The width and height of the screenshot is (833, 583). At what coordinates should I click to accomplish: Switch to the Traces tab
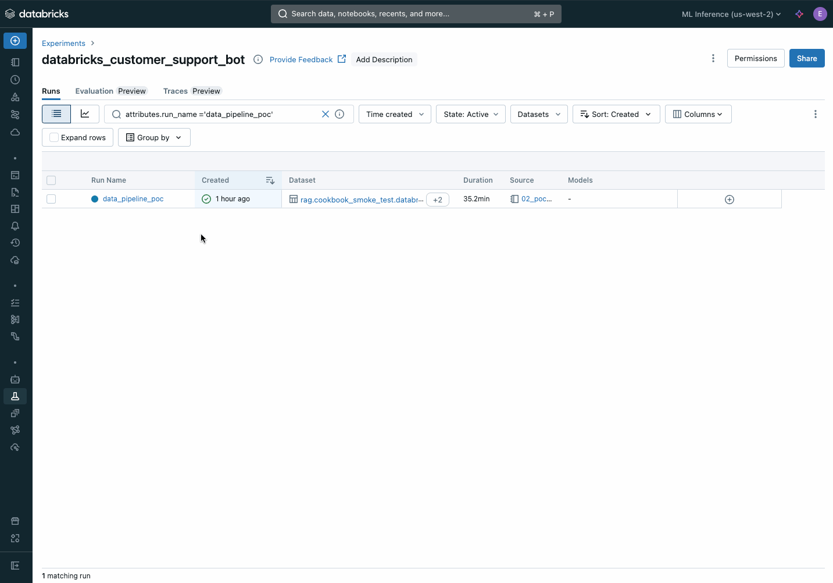pyautogui.click(x=175, y=91)
